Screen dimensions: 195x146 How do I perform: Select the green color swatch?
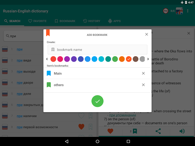click(x=115, y=59)
